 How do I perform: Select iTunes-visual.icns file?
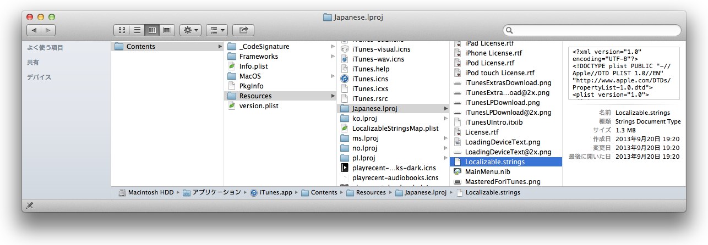(393, 49)
